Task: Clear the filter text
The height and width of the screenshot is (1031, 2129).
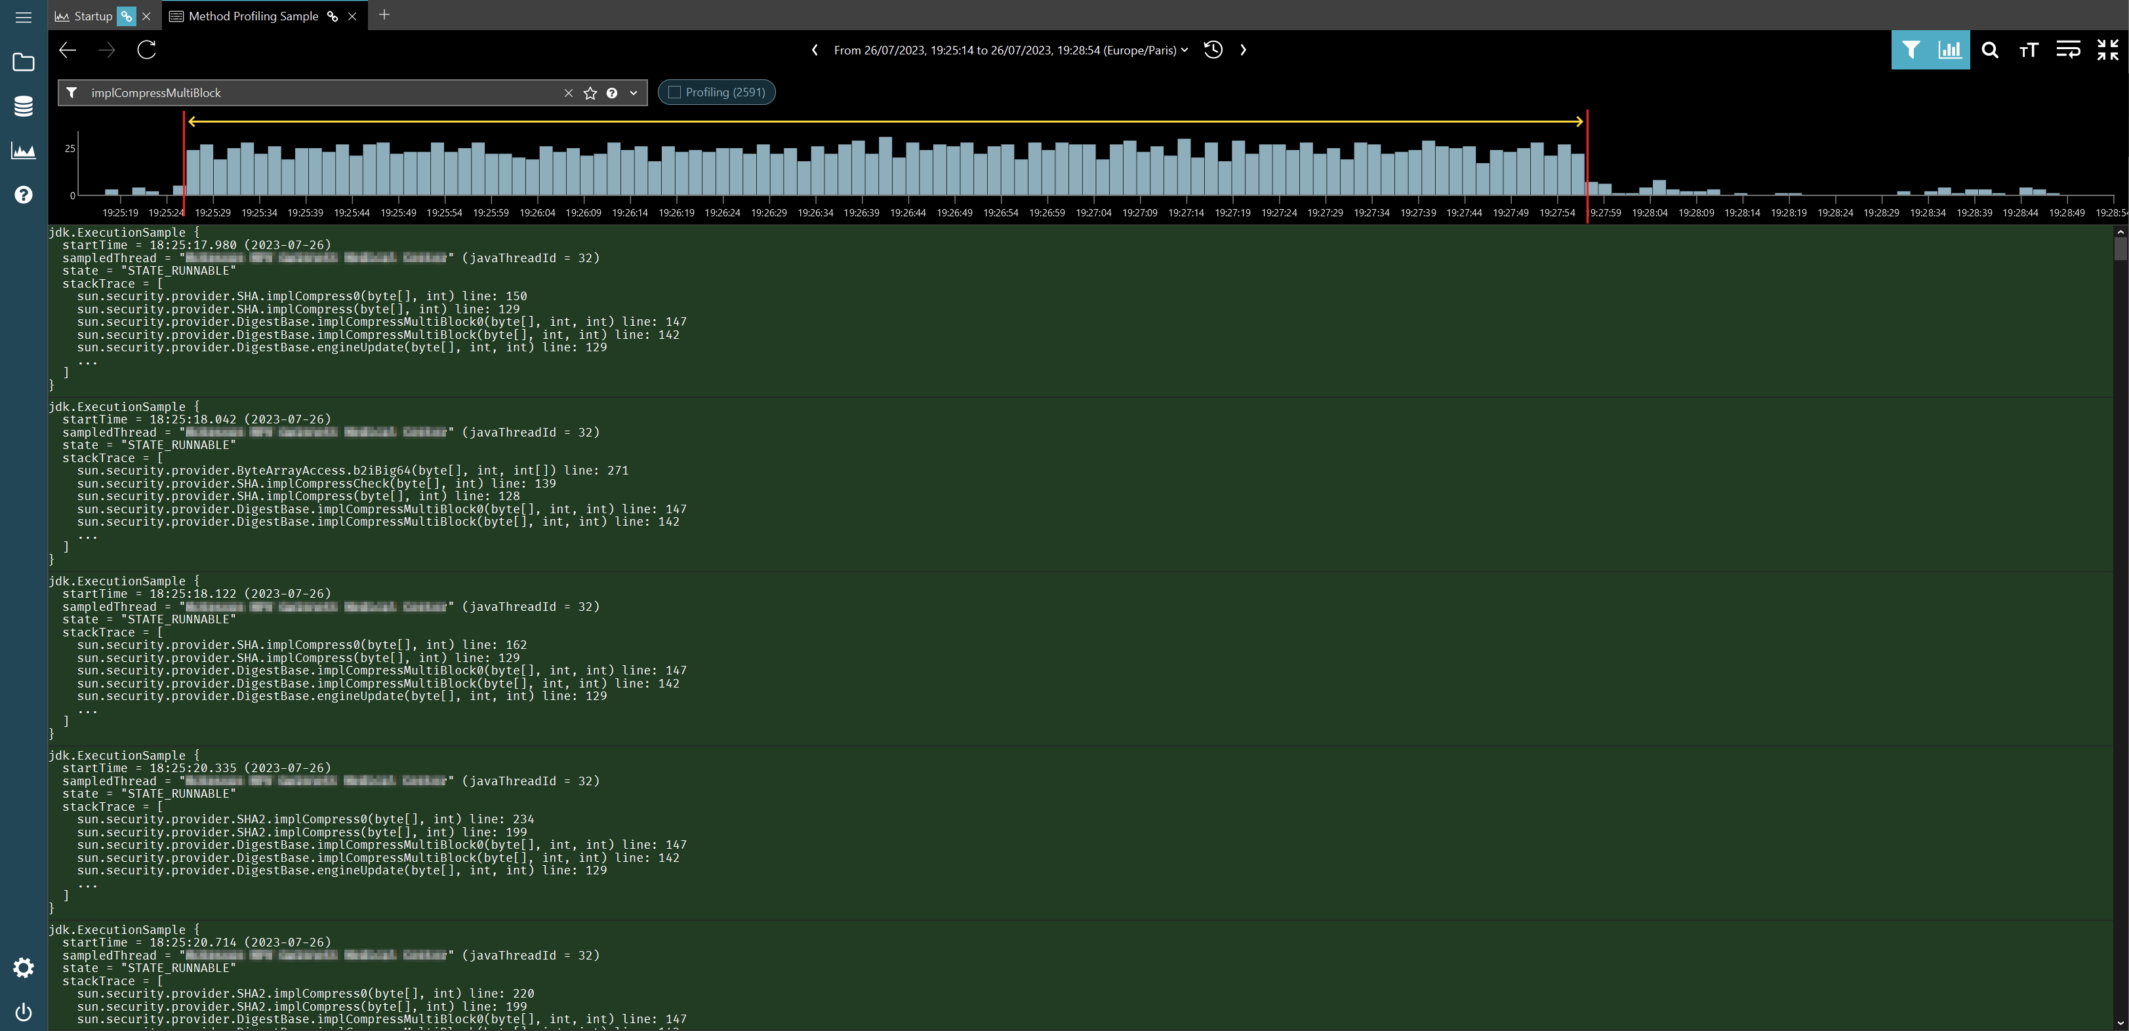Action: tap(569, 93)
